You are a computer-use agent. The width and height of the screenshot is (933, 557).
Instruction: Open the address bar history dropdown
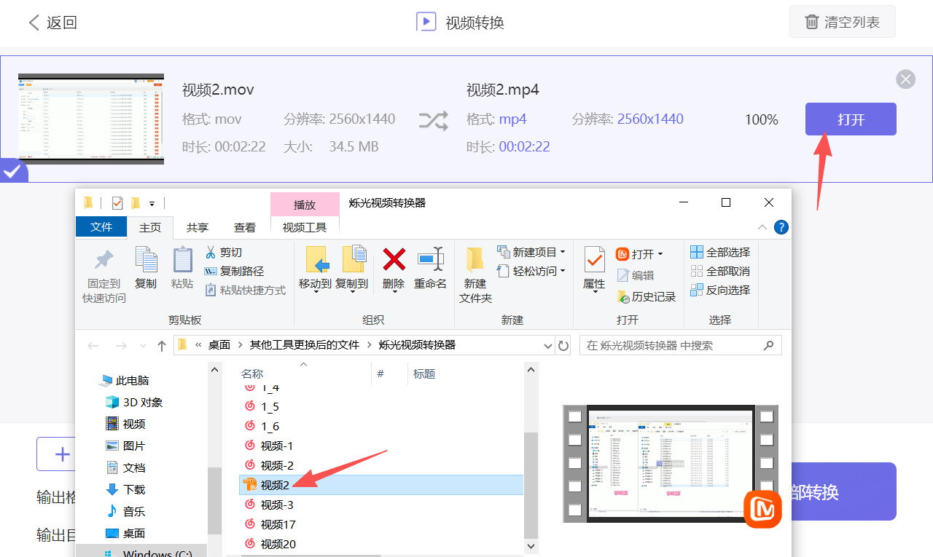(547, 345)
